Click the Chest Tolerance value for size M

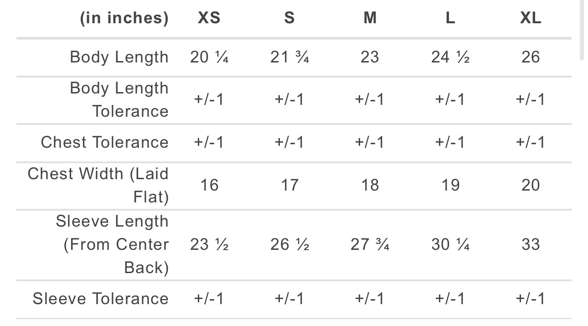tap(370, 142)
